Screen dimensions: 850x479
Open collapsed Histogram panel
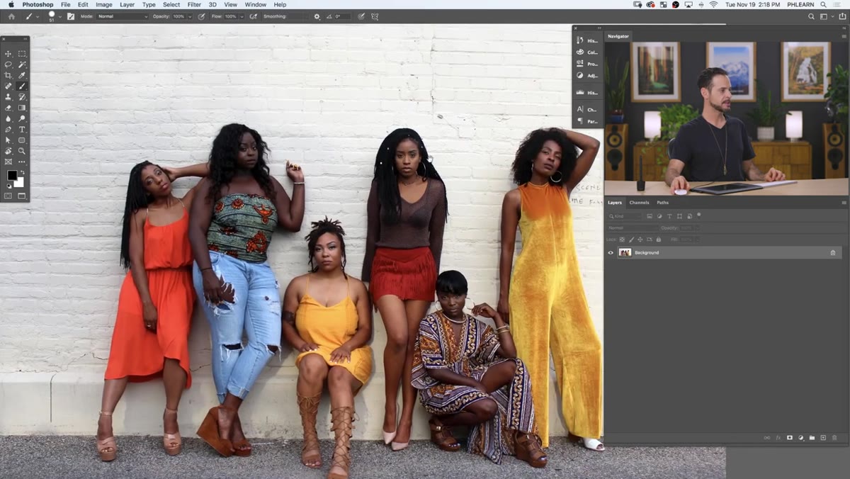588,92
